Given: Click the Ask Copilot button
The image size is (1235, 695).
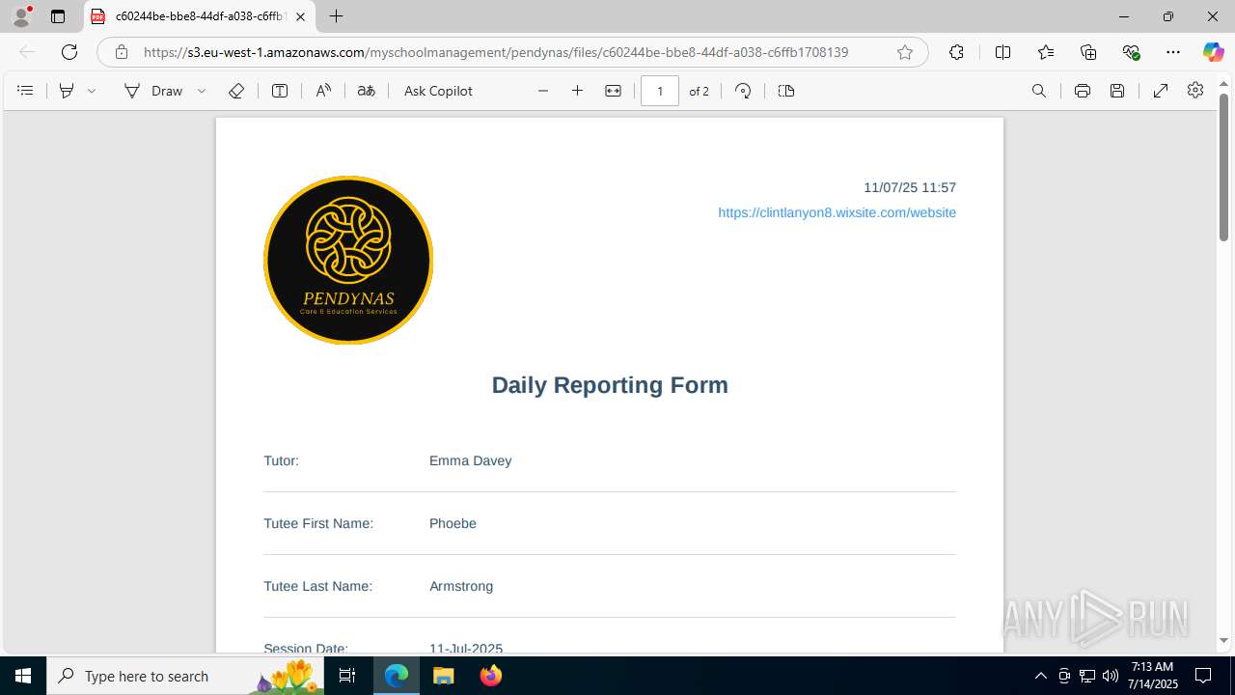Looking at the screenshot, I should pos(438,91).
